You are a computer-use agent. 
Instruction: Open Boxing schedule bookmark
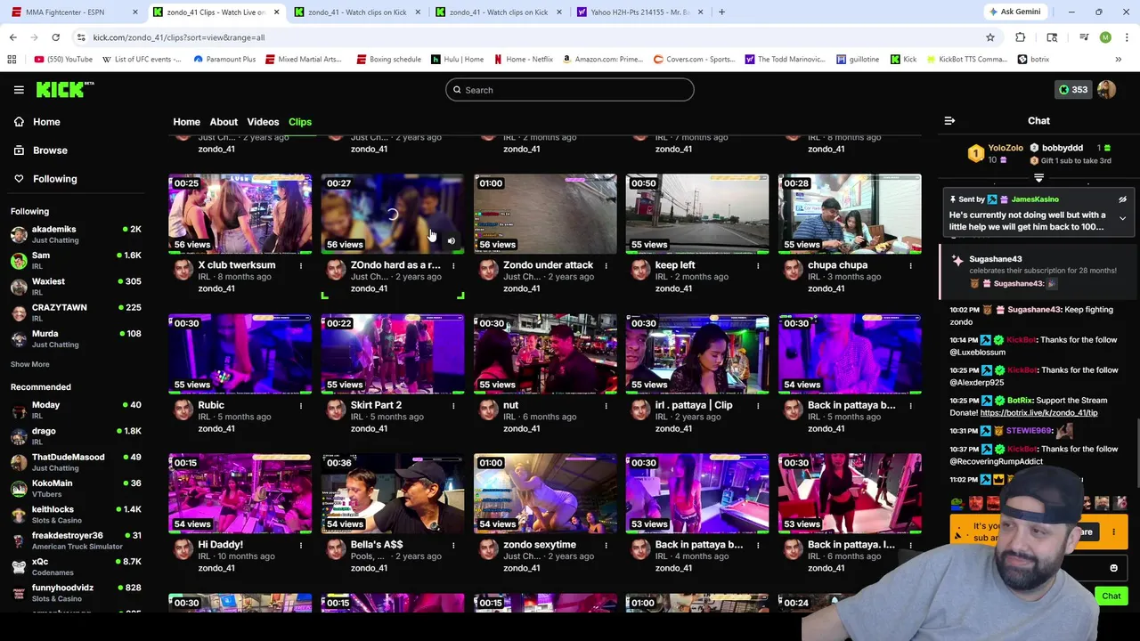point(388,60)
